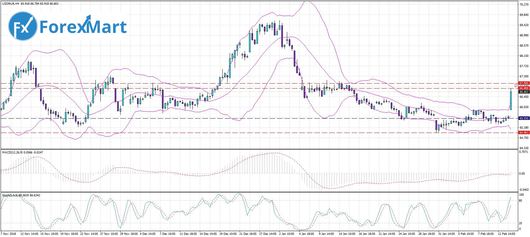Click the blue 65.555 price level tag

[x=524, y=118]
